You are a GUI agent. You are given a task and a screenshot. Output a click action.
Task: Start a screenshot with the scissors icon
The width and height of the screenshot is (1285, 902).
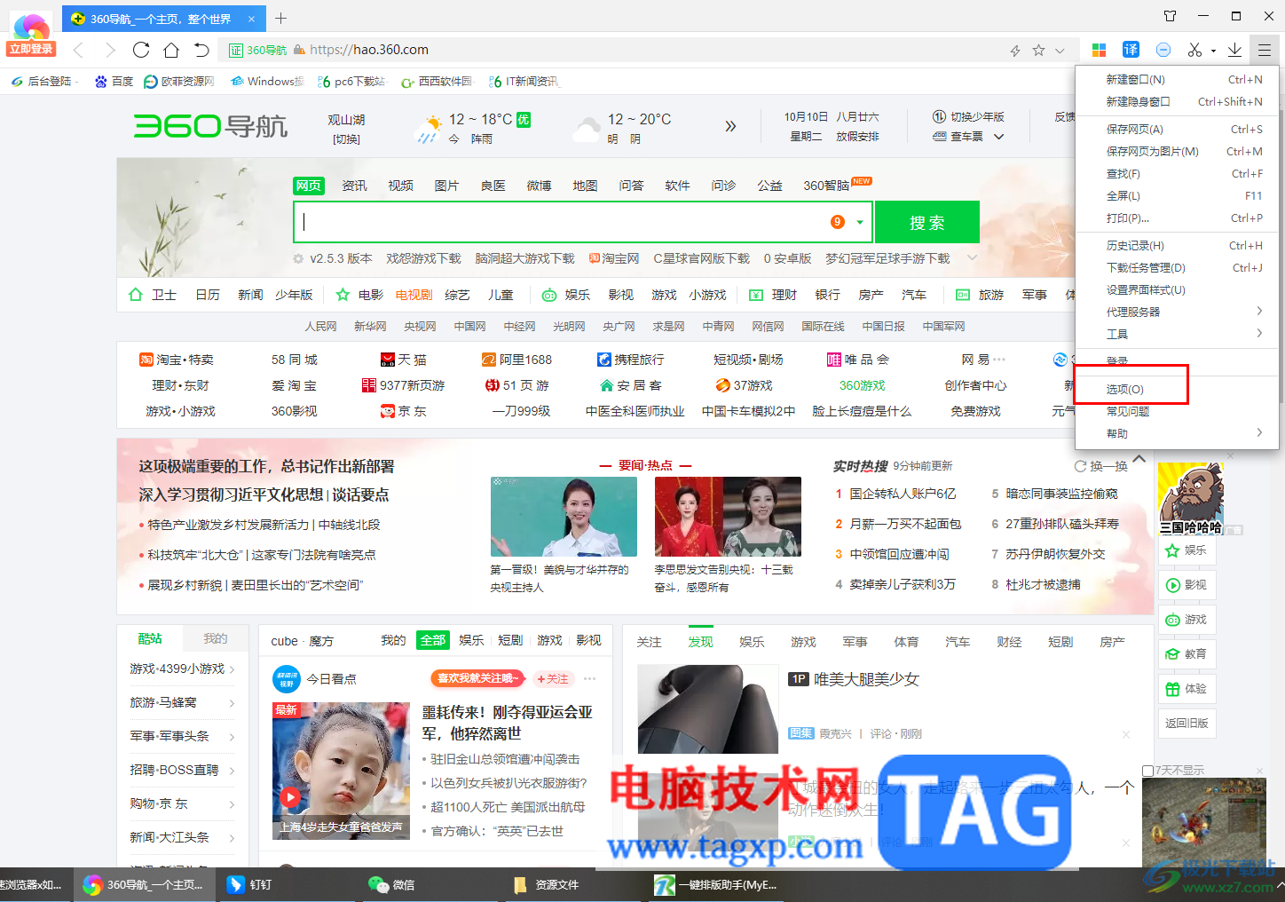[1195, 50]
